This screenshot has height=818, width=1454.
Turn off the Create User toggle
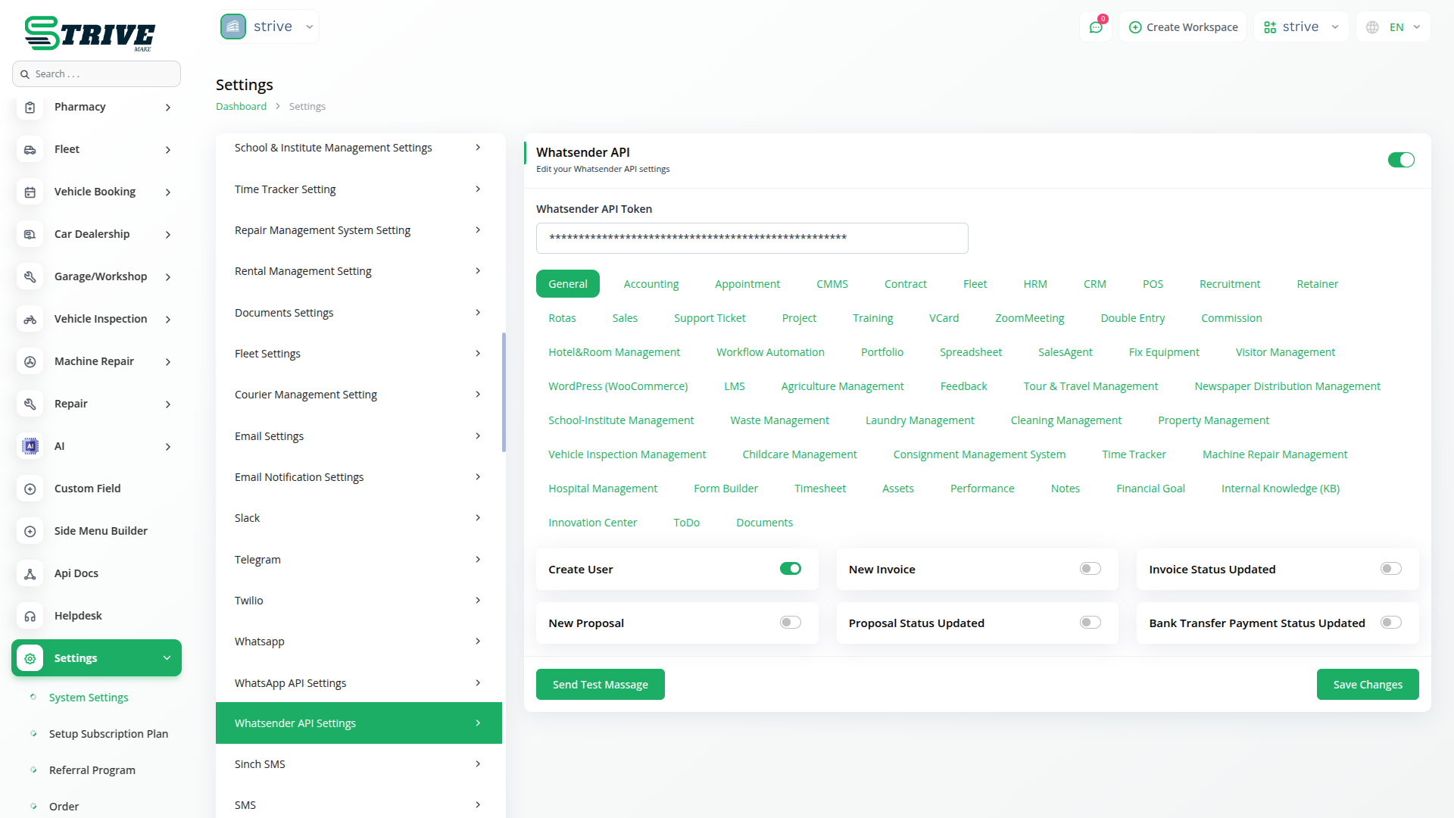(790, 569)
